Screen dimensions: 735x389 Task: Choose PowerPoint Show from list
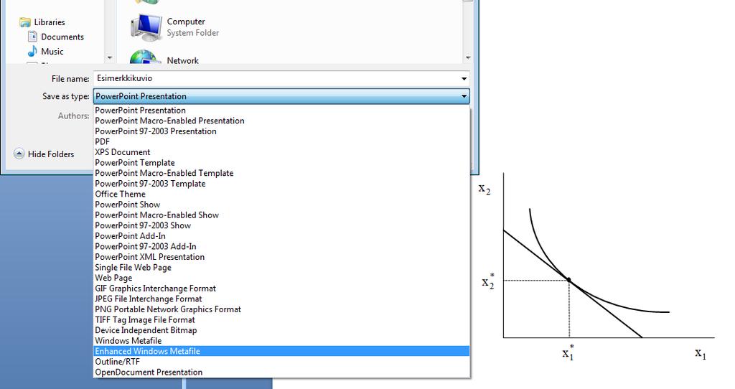point(281,205)
